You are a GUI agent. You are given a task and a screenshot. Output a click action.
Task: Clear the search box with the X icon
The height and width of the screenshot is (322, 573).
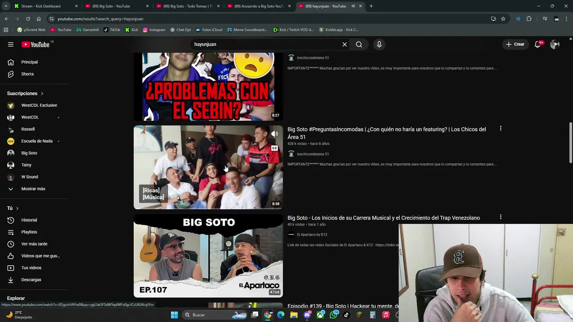point(345,44)
